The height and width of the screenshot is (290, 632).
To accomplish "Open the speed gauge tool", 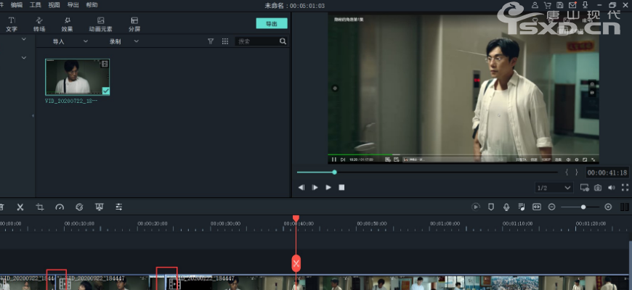I will [60, 207].
